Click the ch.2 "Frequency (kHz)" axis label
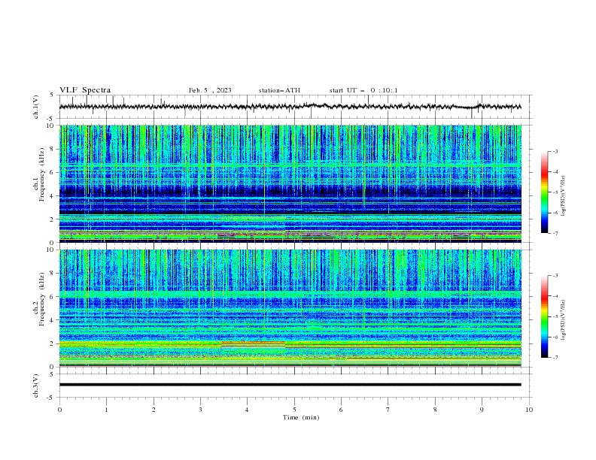Image resolution: width=596 pixels, height=460 pixels. point(42,299)
